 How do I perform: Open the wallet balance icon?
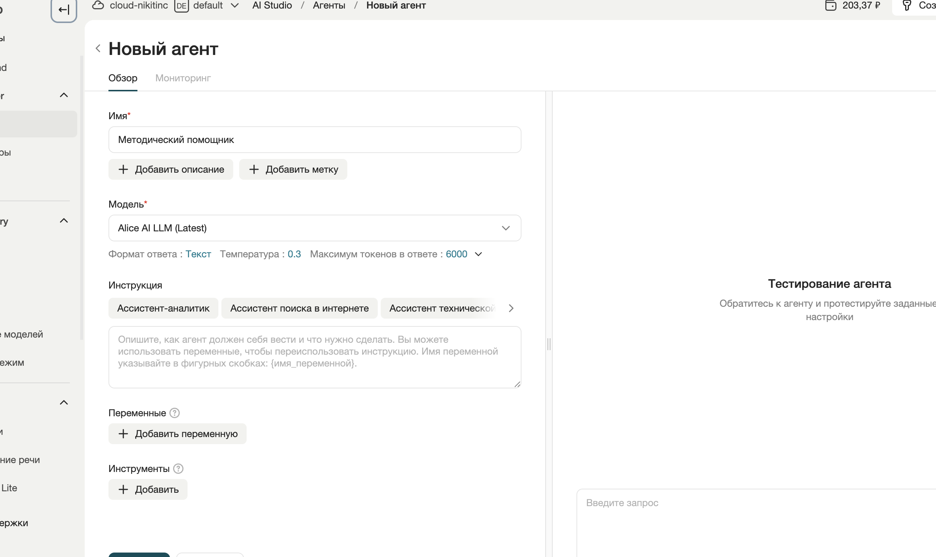click(831, 5)
